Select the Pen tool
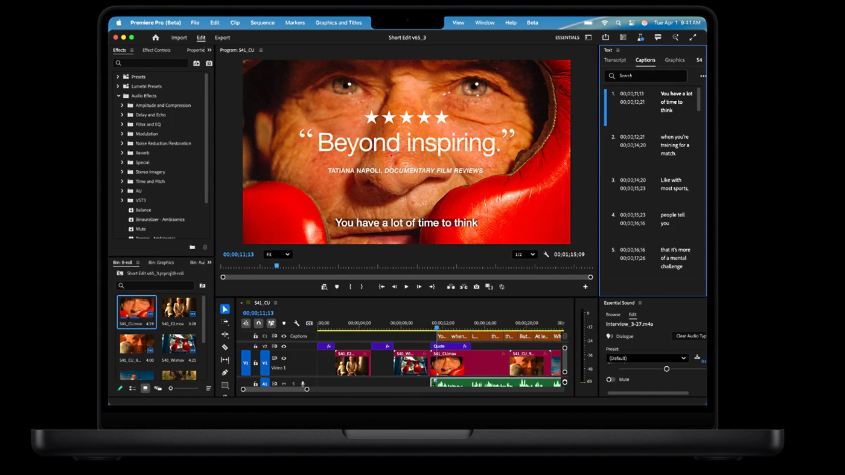The height and width of the screenshot is (475, 845). (225, 372)
